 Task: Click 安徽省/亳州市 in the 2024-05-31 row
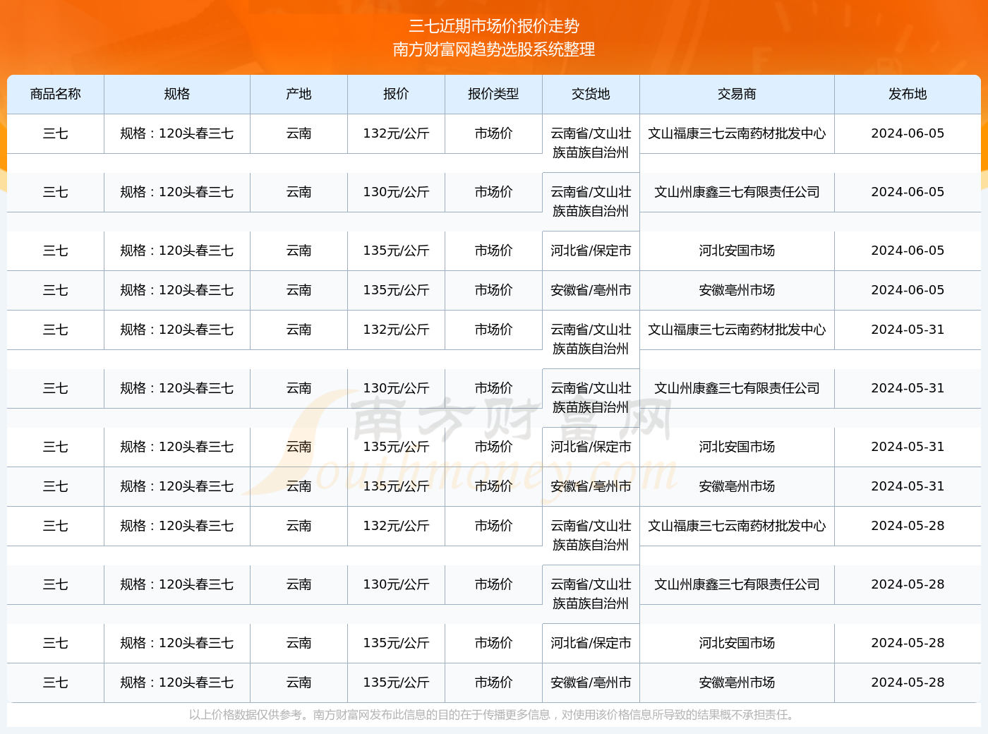tap(591, 486)
